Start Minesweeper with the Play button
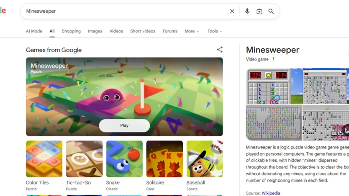 point(124,125)
